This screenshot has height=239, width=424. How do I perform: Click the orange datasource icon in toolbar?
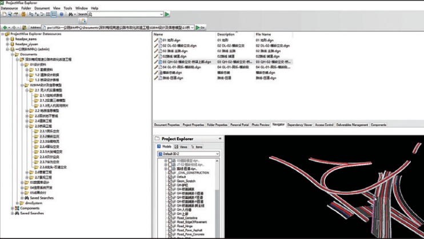coord(23,14)
